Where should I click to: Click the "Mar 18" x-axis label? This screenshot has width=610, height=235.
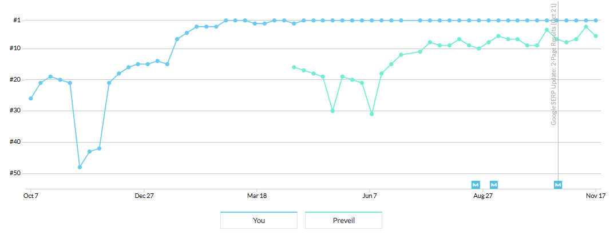[257, 196]
